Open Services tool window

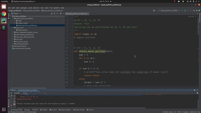90,110
